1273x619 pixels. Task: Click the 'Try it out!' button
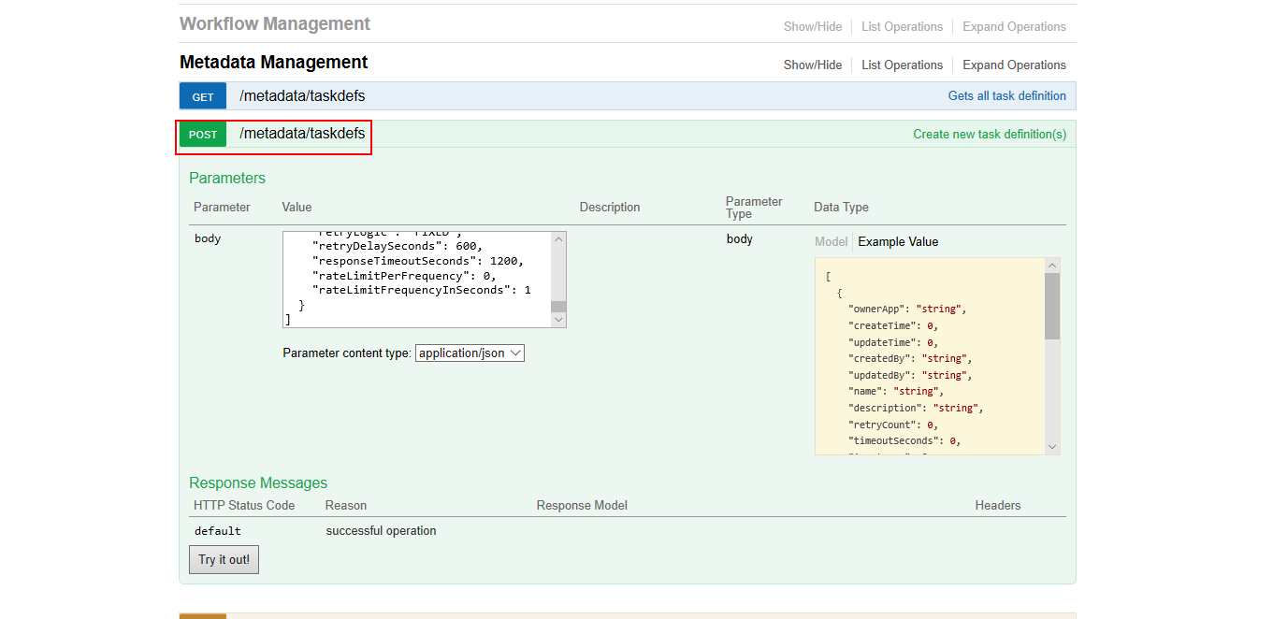[224, 559]
